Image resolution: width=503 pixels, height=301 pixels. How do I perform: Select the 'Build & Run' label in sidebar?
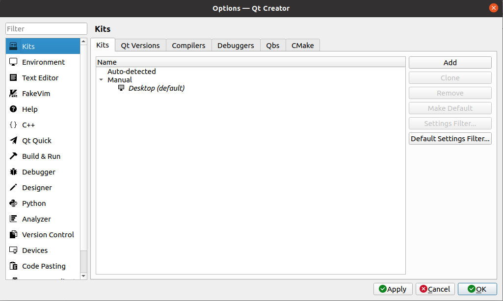click(41, 156)
